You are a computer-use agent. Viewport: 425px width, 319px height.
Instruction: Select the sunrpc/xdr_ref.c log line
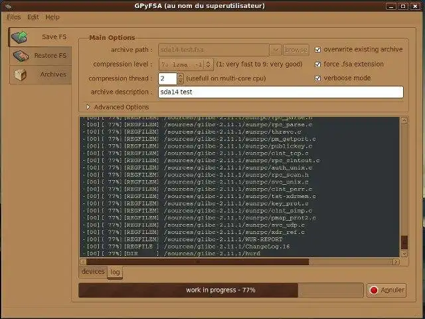[x=194, y=232]
